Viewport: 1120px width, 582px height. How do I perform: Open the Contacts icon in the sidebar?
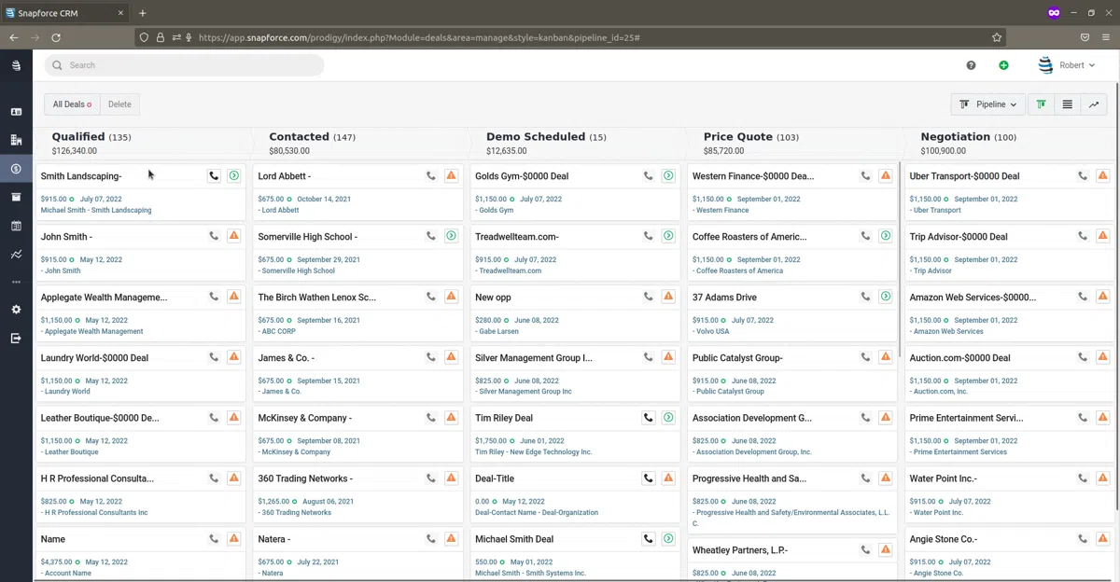coord(16,111)
